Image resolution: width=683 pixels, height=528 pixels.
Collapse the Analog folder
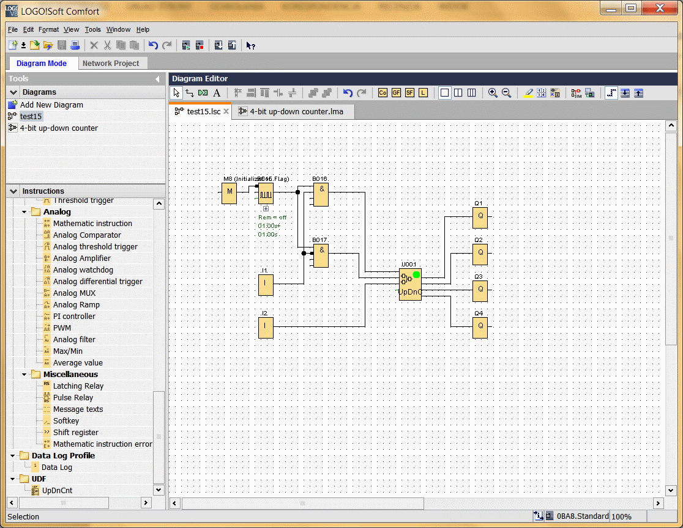pyautogui.click(x=24, y=212)
